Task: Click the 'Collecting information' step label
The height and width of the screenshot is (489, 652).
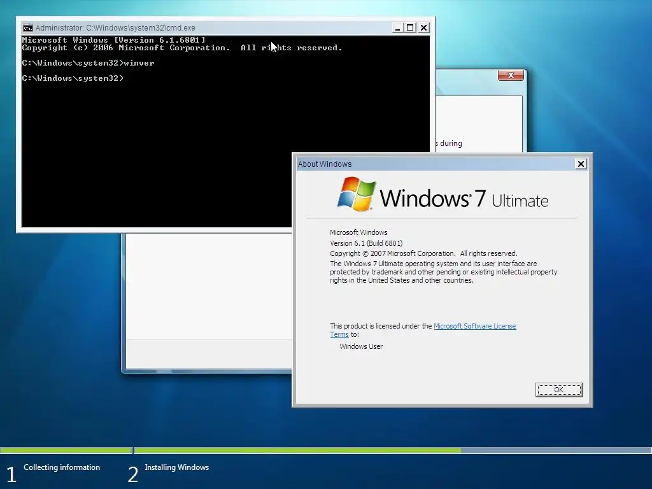Action: click(62, 467)
